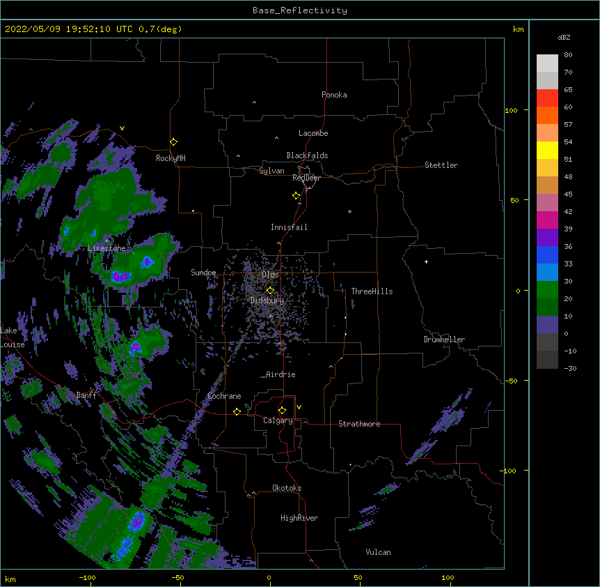Click the ThreeHills town label
The image size is (600, 587).
[x=372, y=291]
